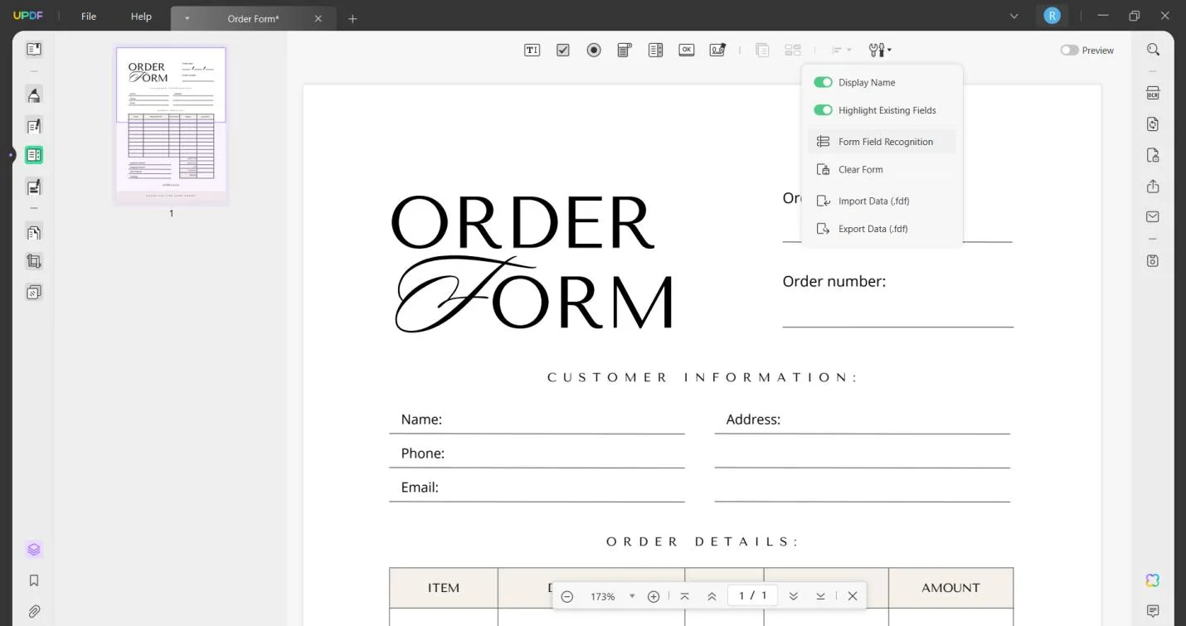Open the OCR tool icon
The width and height of the screenshot is (1186, 626).
pyautogui.click(x=1153, y=93)
